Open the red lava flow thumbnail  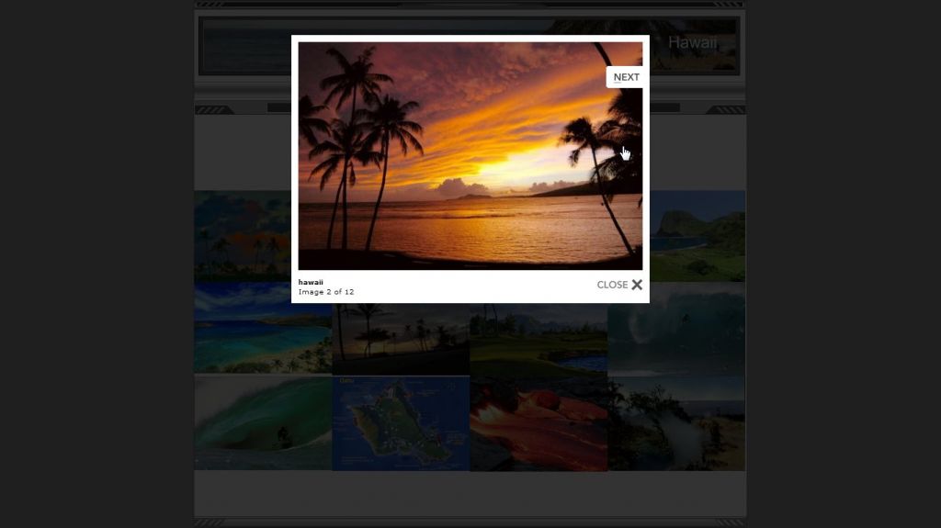(x=539, y=422)
